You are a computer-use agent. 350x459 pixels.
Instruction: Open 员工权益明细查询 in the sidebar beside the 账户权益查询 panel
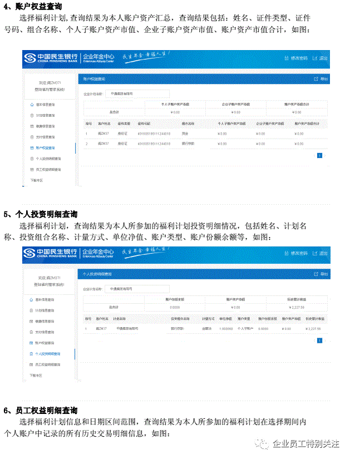coord(47,170)
